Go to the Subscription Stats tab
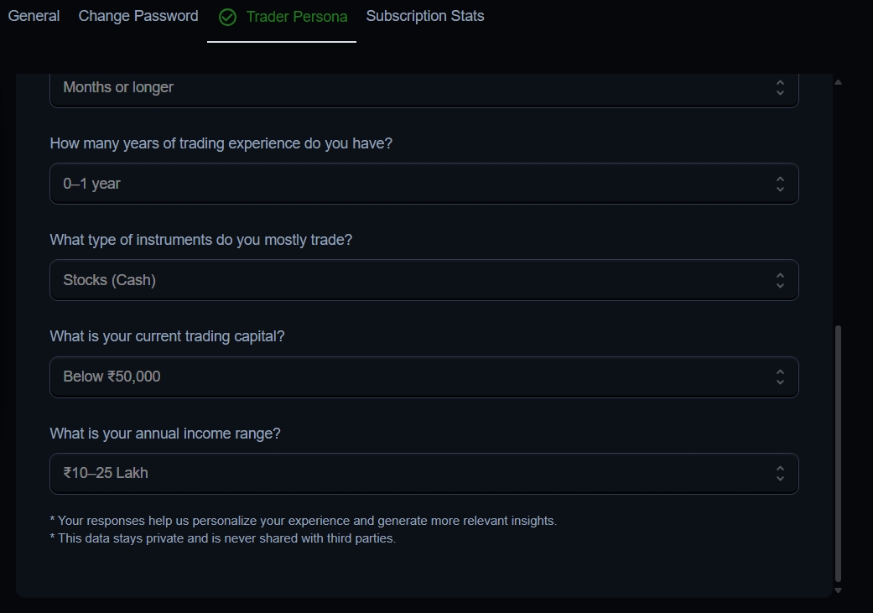Image resolution: width=873 pixels, height=613 pixels. 425,16
